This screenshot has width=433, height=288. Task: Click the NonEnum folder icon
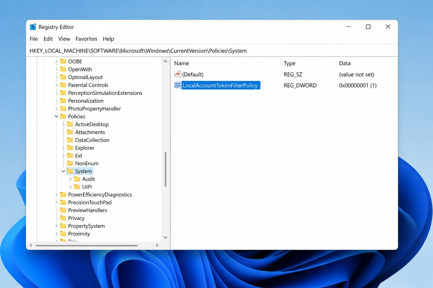pos(70,163)
